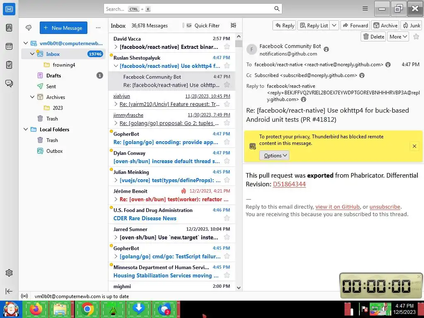
Task: Star the CDER Rare Disease News message
Action: [x=227, y=218]
